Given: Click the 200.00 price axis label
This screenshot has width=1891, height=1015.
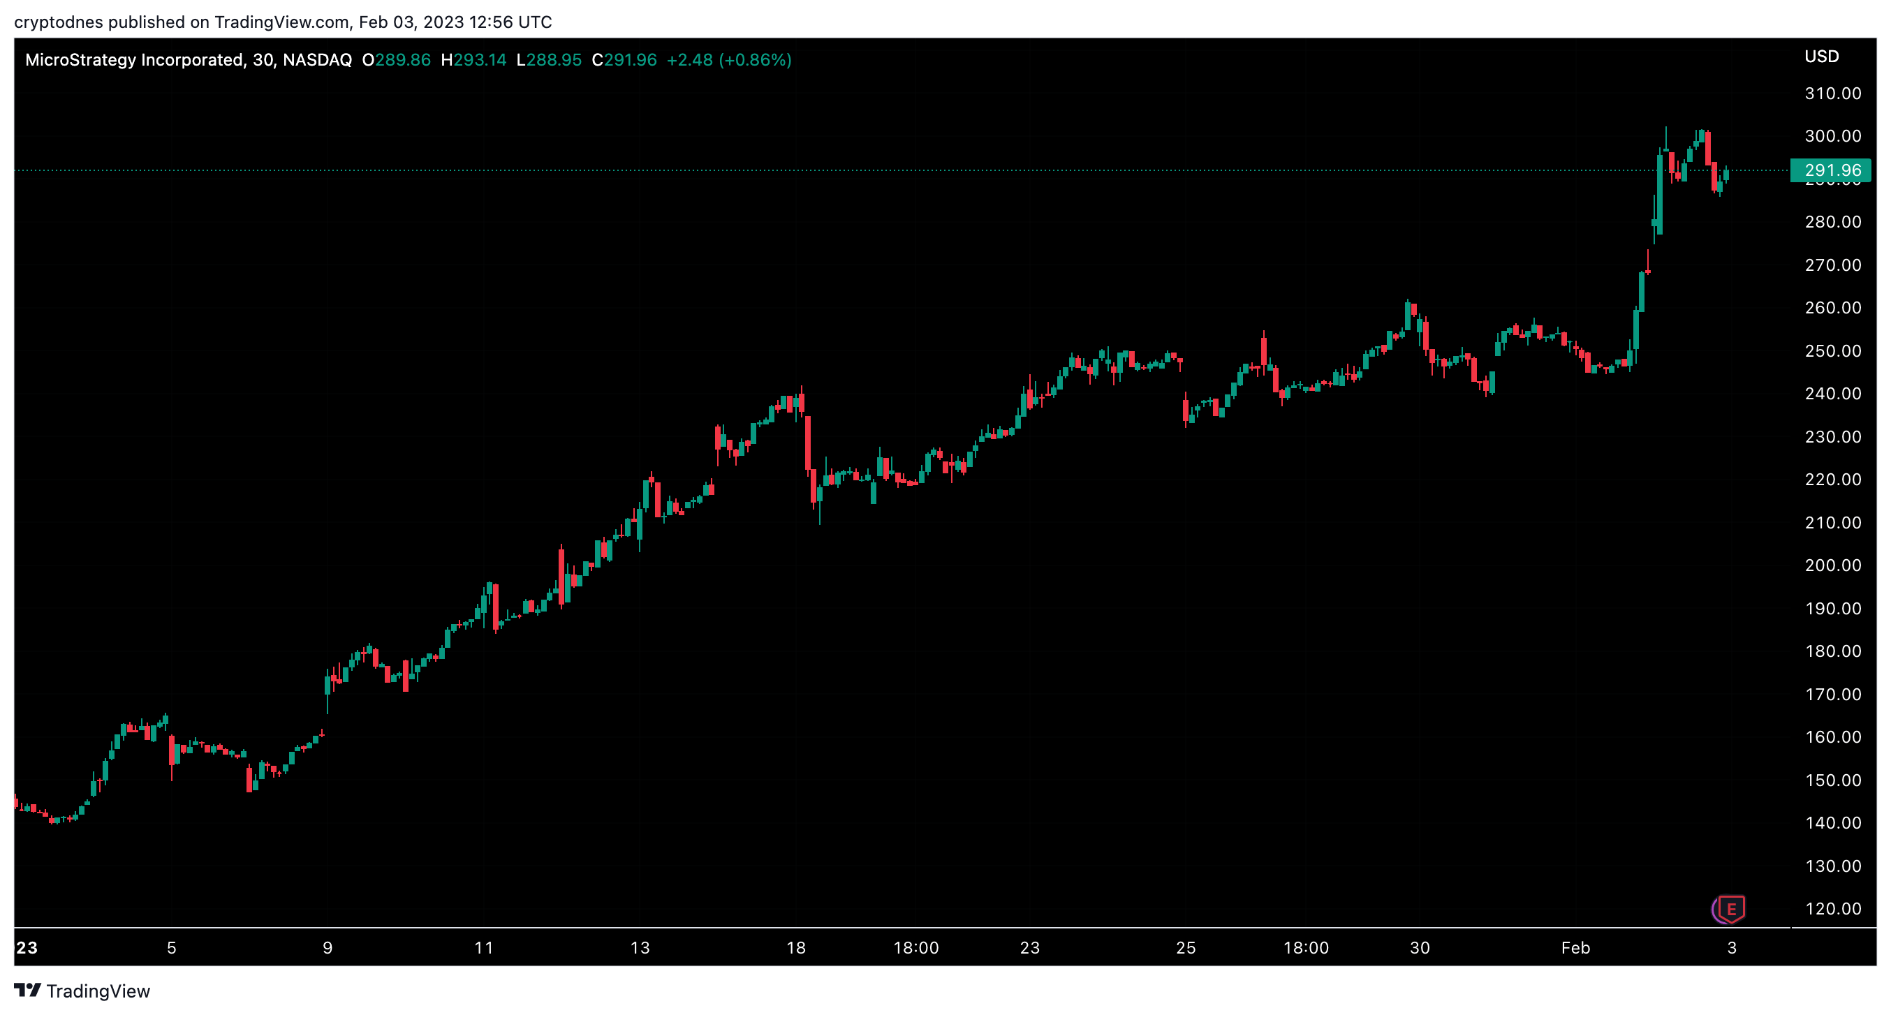Looking at the screenshot, I should (1833, 565).
